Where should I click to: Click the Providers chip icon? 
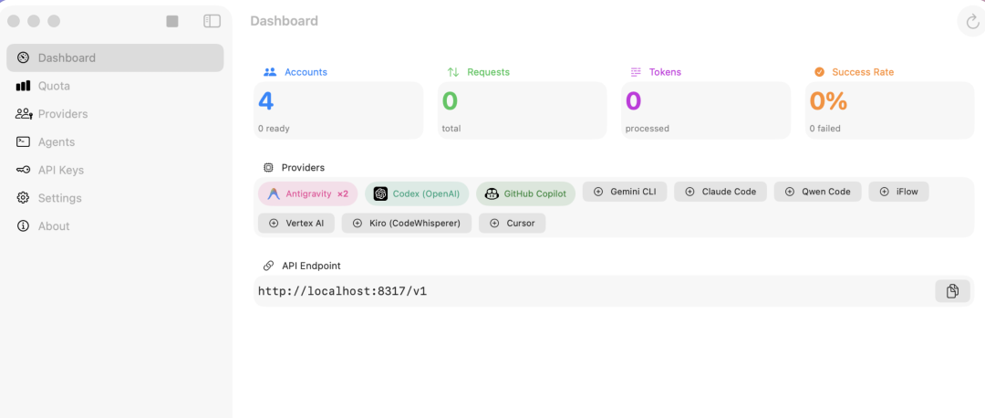(268, 168)
